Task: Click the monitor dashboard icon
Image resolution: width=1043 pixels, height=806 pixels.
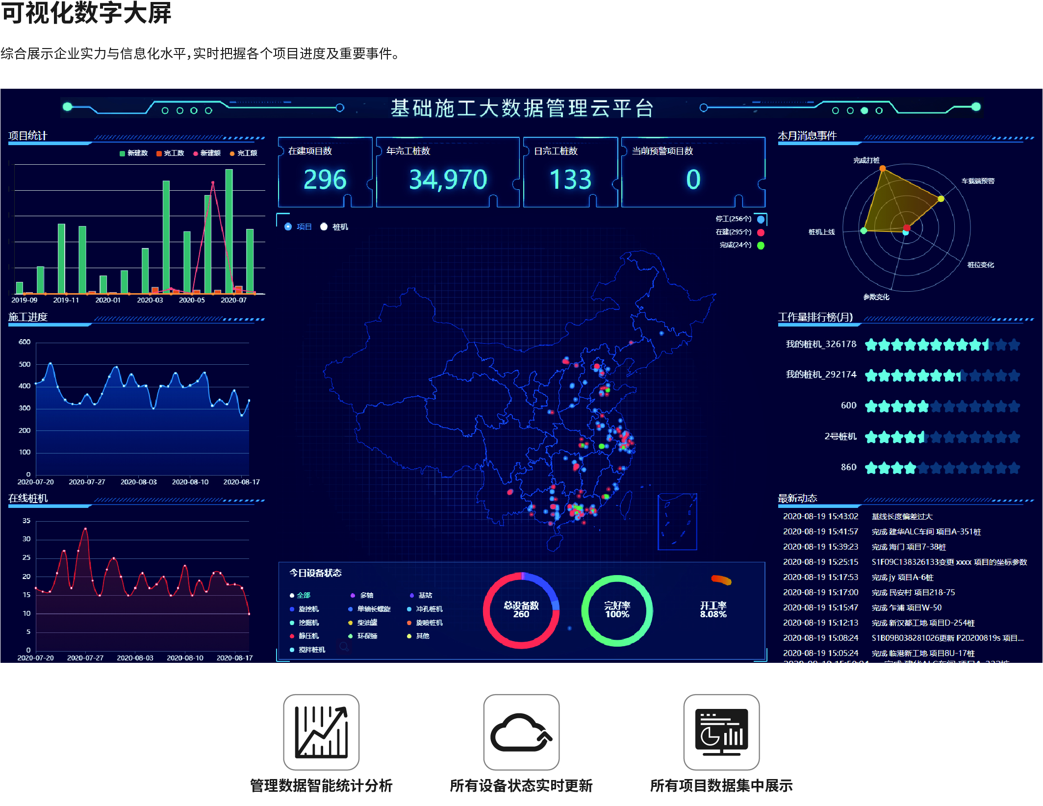Action: coord(721,731)
